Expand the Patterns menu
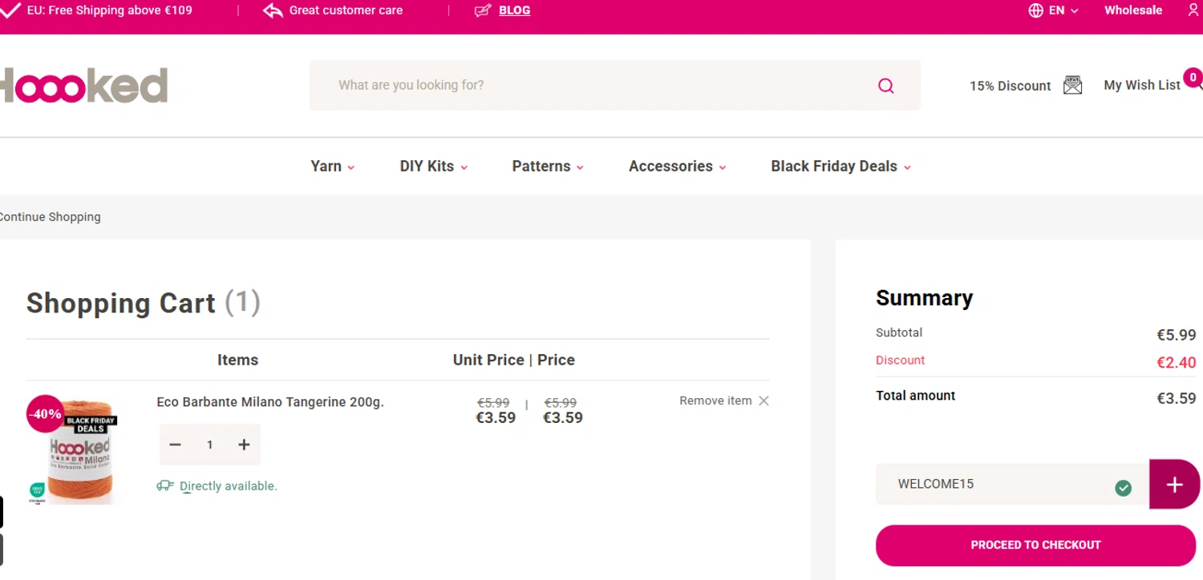 click(x=548, y=167)
